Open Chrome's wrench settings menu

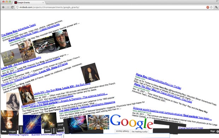coord(216,7)
